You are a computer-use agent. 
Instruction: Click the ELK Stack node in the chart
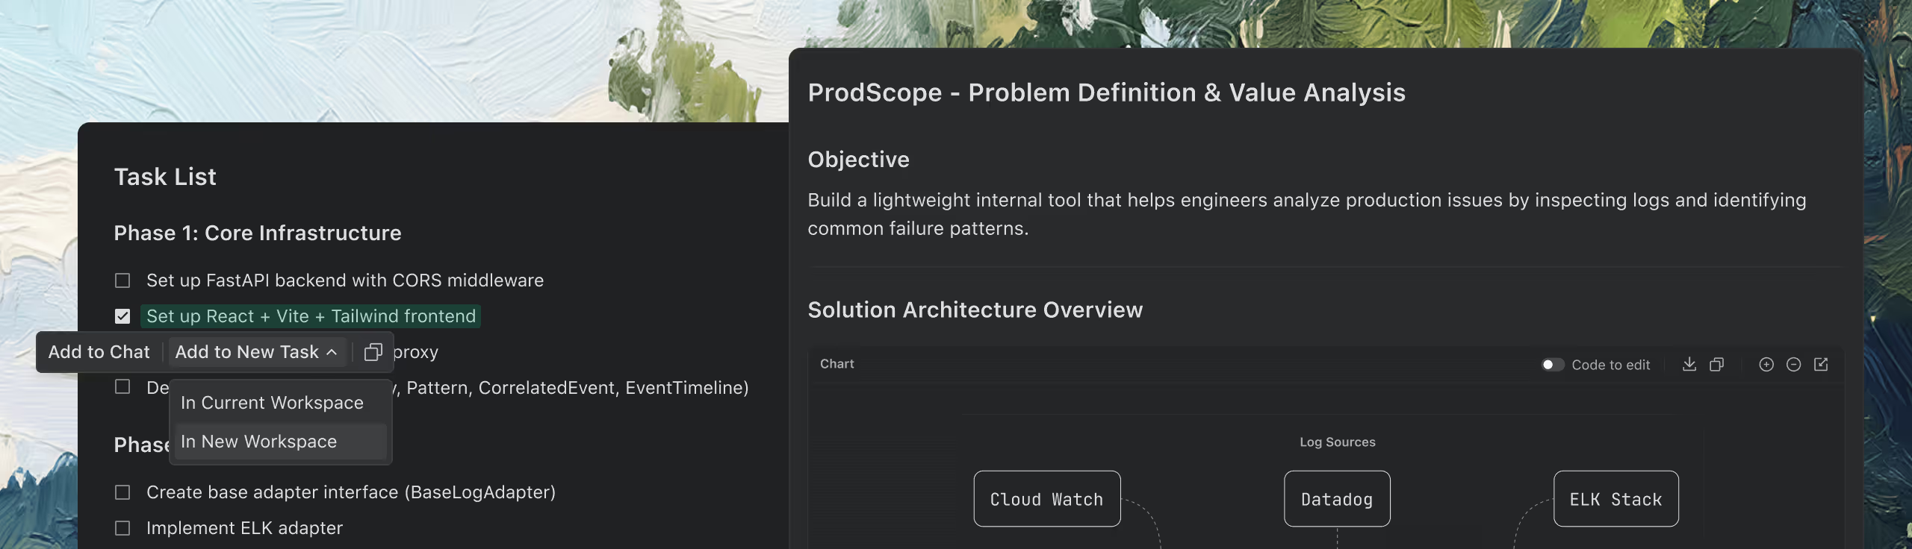click(x=1615, y=499)
